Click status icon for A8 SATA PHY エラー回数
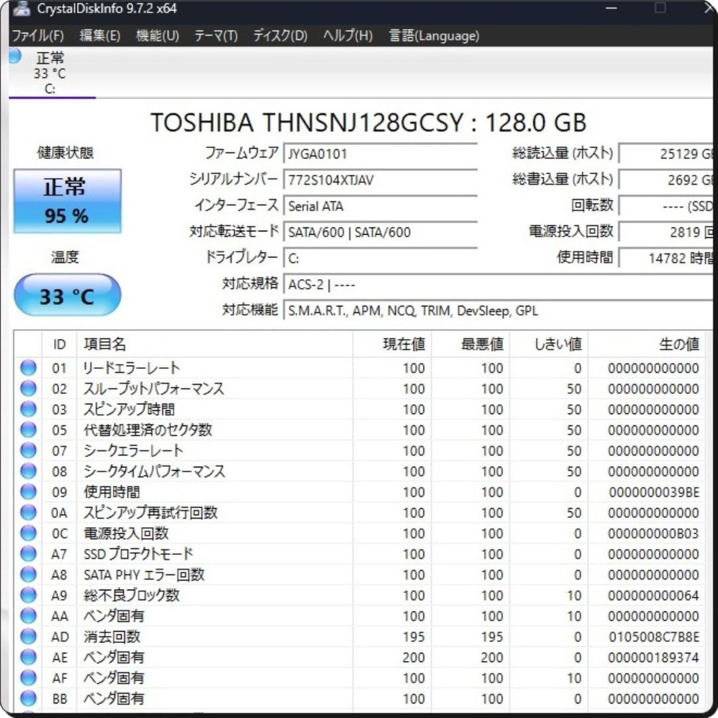 [29, 574]
